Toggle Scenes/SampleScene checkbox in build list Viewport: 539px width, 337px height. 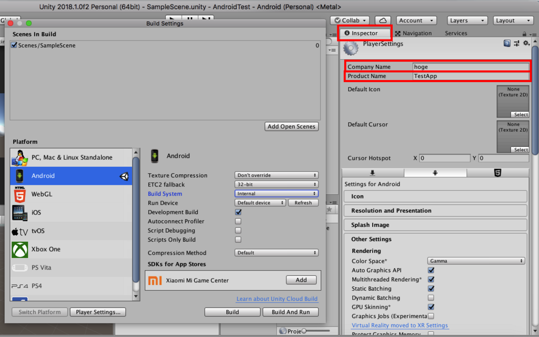14,45
